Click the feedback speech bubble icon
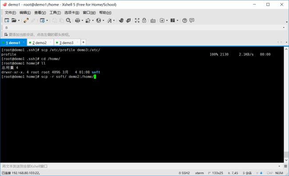This screenshot has width=289, height=176. pyautogui.click(x=192, y=20)
